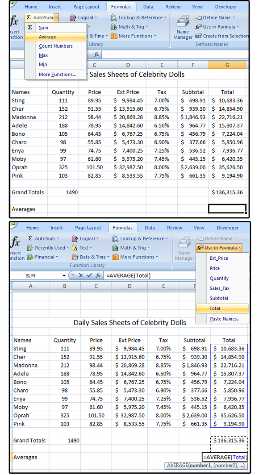Select column A header in the lower window
259x475 pixels.
tap(30, 286)
